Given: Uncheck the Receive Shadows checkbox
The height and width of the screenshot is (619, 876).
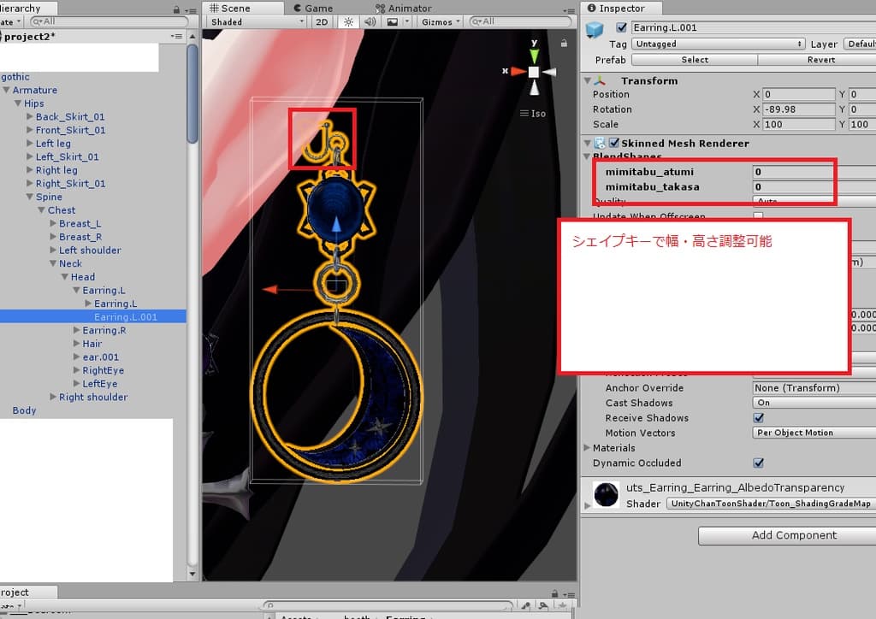Looking at the screenshot, I should coord(758,418).
